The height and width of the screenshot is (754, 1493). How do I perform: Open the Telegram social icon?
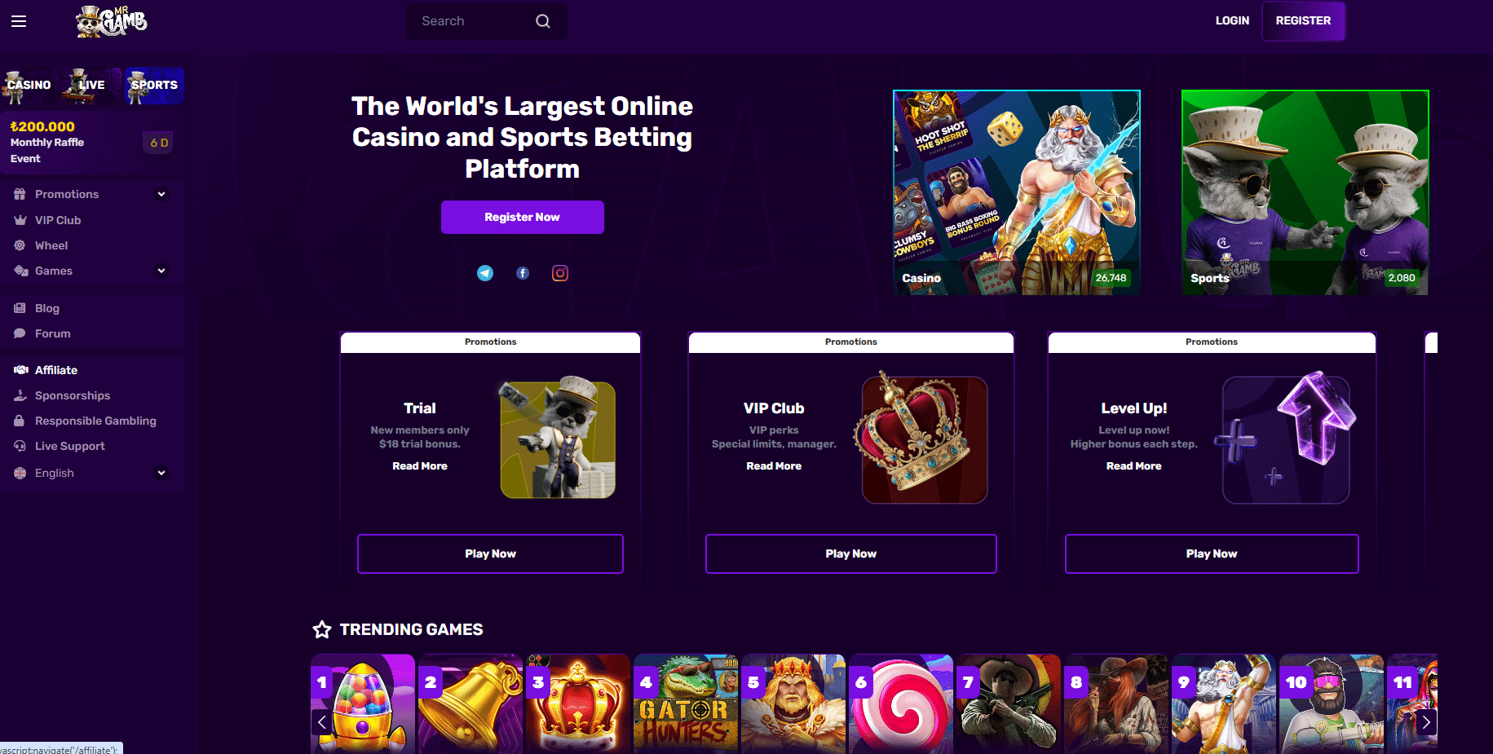(x=485, y=273)
